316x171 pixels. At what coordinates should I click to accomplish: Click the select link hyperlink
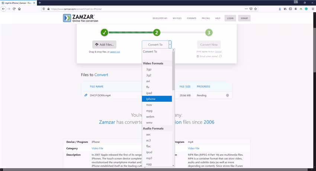(115, 52)
